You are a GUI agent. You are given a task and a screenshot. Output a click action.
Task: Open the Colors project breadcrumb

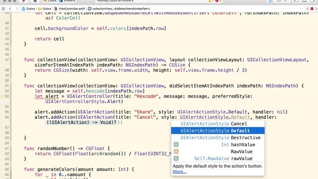pyautogui.click(x=29, y=9)
